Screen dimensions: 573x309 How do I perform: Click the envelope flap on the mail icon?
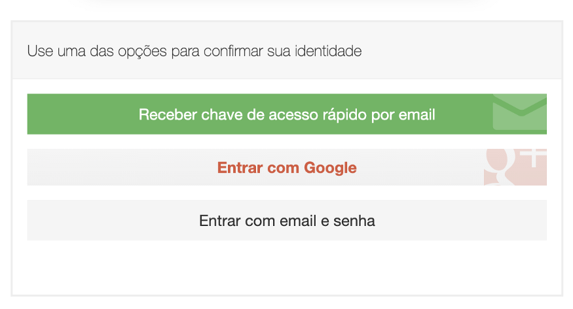(x=519, y=105)
